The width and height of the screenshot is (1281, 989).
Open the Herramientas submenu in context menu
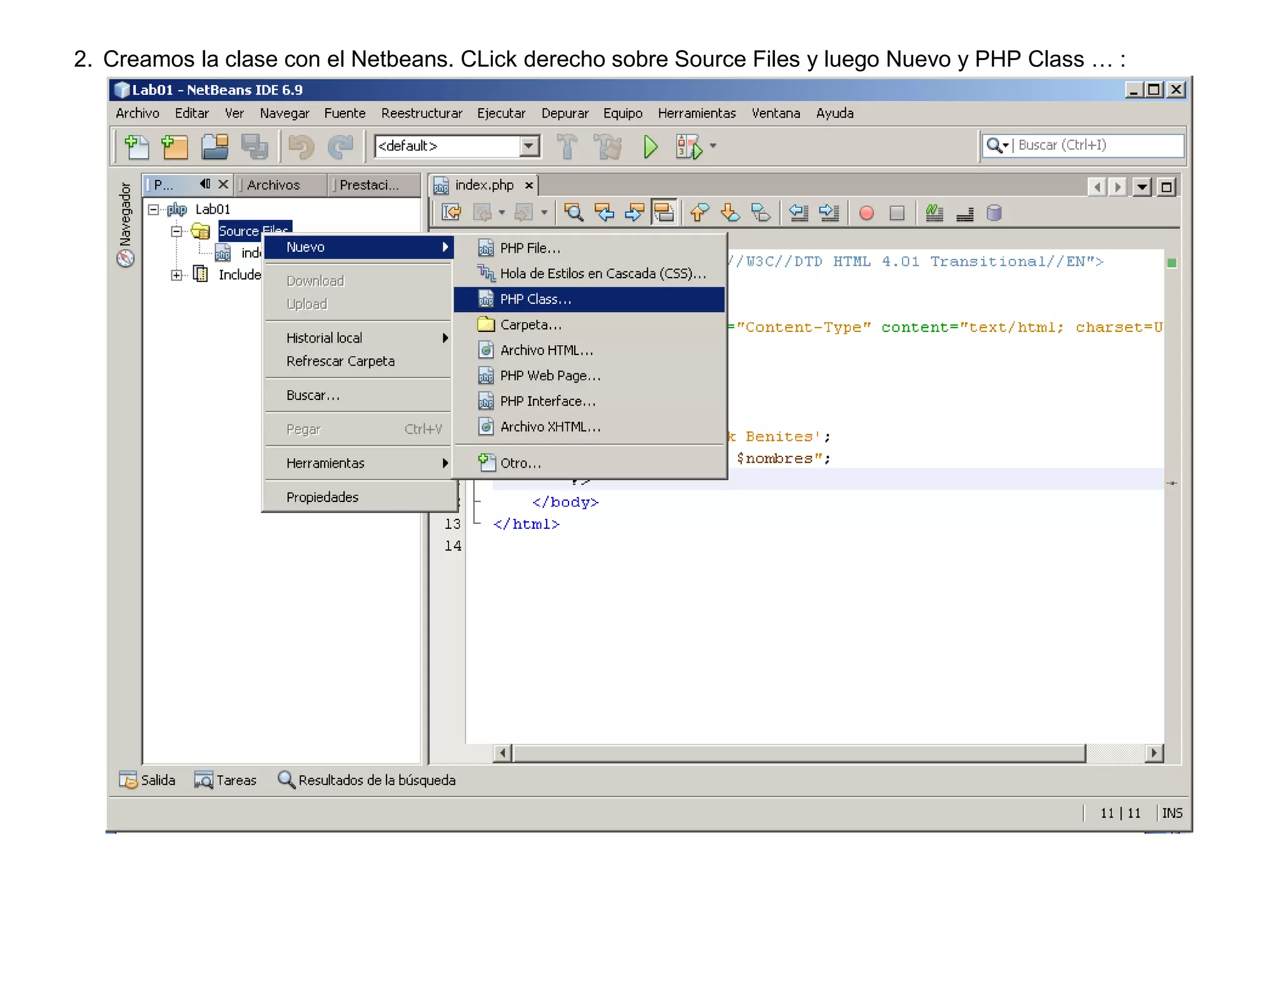click(358, 463)
